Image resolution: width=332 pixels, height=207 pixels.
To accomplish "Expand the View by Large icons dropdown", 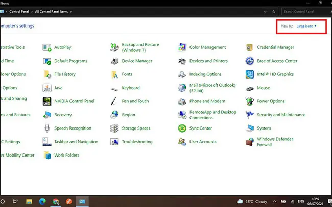I will [x=306, y=25].
